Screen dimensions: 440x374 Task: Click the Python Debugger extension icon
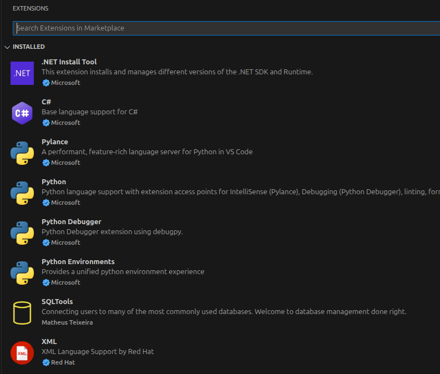tap(22, 233)
